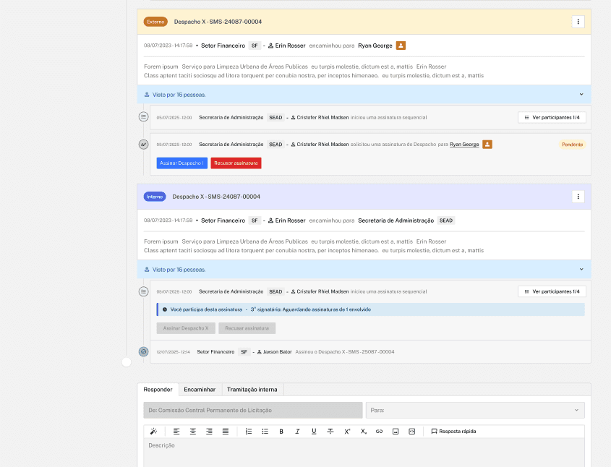Click the De: Comissão Central Permanente field
Image resolution: width=611 pixels, height=467 pixels.
[x=253, y=410]
